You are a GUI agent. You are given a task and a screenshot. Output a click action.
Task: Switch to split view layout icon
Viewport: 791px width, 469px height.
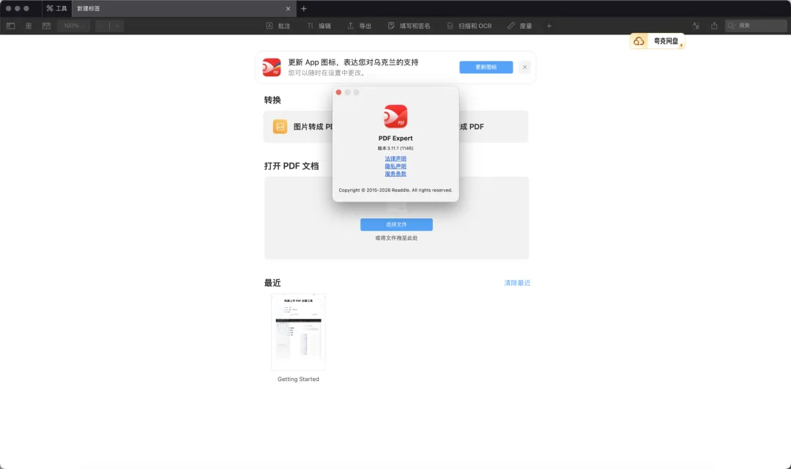pyautogui.click(x=46, y=26)
